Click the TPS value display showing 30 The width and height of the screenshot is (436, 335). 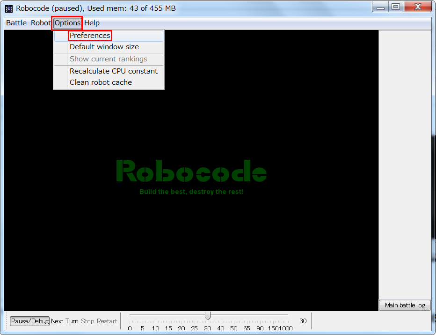303,321
